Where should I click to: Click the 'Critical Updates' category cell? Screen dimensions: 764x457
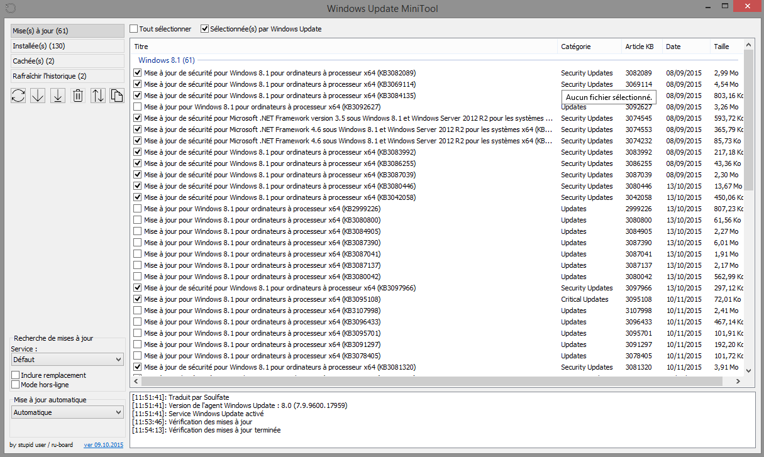point(585,299)
